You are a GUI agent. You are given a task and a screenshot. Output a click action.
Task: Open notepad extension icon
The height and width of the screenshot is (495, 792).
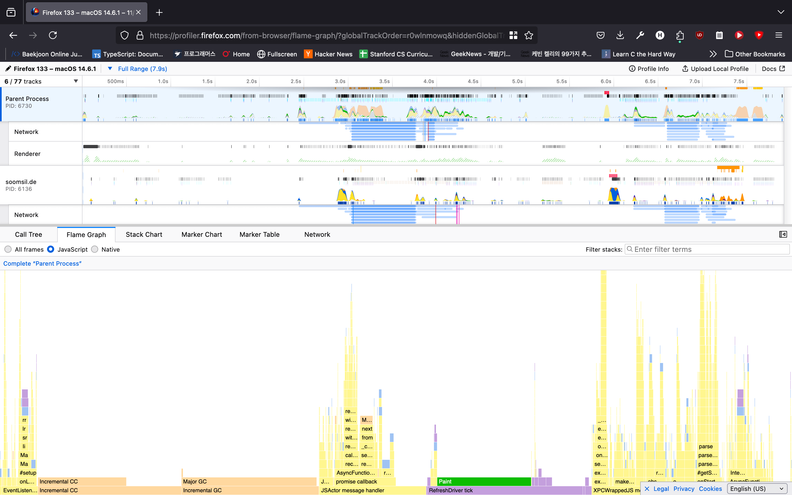[719, 35]
